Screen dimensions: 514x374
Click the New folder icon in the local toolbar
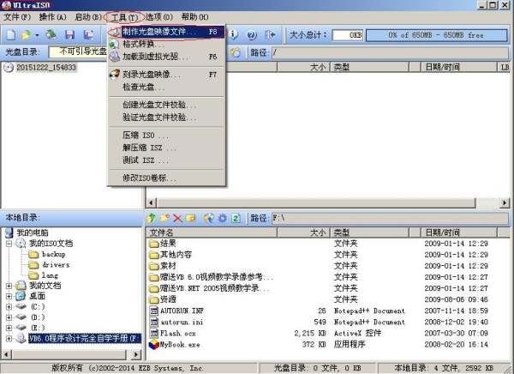tap(164, 218)
